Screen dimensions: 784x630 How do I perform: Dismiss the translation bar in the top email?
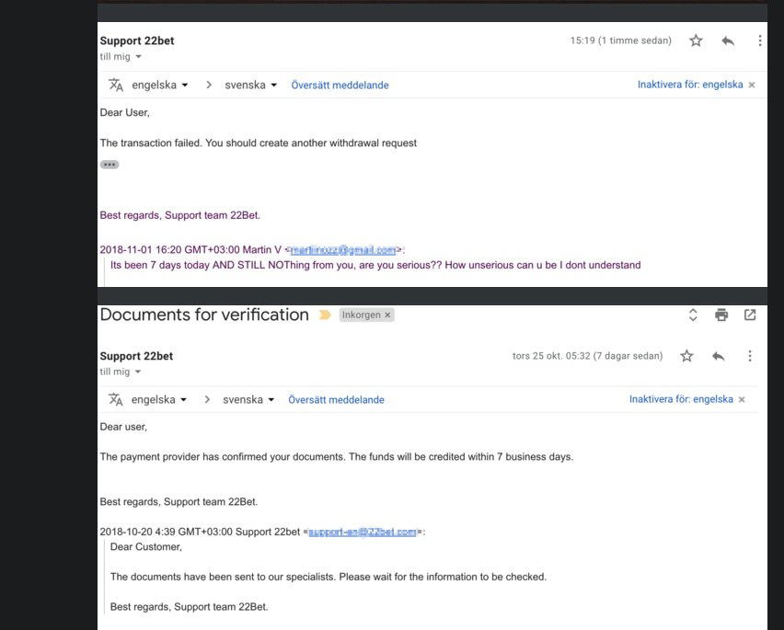[752, 85]
